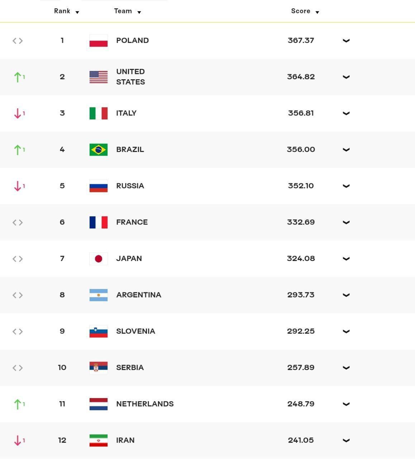Expand the Slovenia row details chevron
The height and width of the screenshot is (459, 415).
[x=346, y=331]
